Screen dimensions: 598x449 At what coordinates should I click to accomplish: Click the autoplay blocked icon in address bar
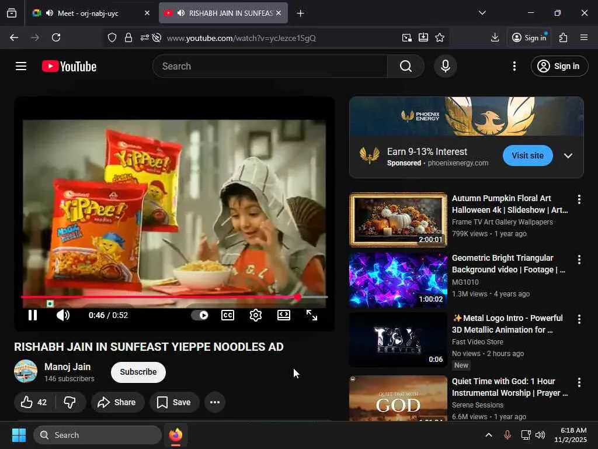click(157, 37)
